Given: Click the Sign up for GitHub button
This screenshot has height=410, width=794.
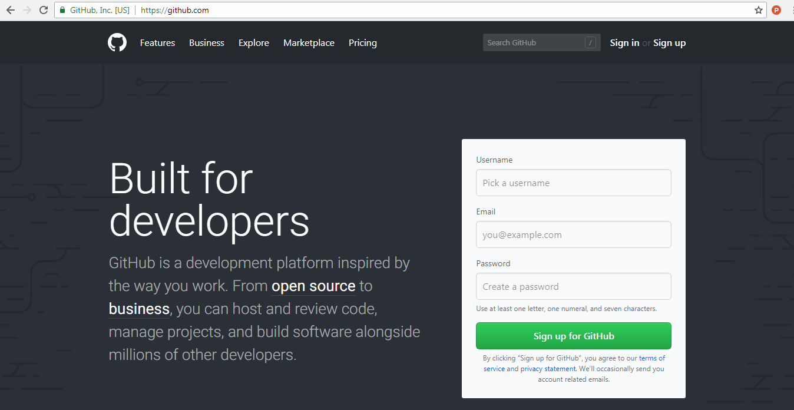Looking at the screenshot, I should 574,336.
